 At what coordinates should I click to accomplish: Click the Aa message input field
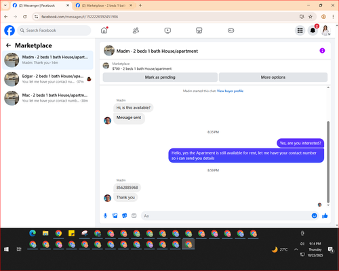226,216
